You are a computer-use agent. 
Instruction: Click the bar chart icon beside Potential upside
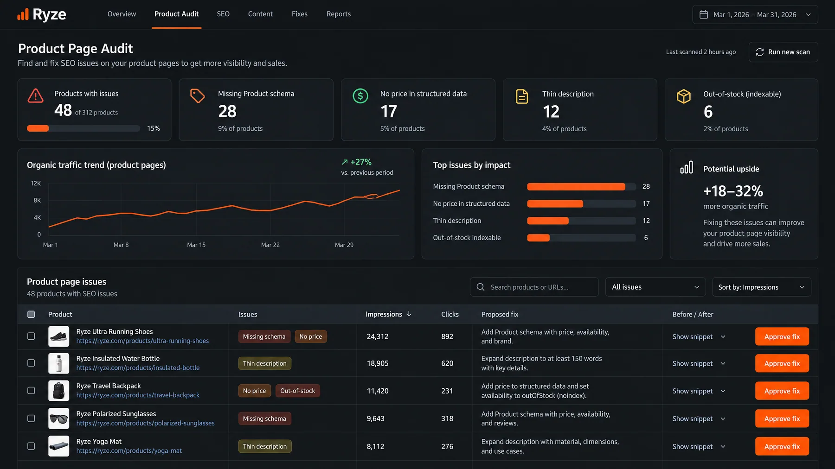pyautogui.click(x=687, y=167)
